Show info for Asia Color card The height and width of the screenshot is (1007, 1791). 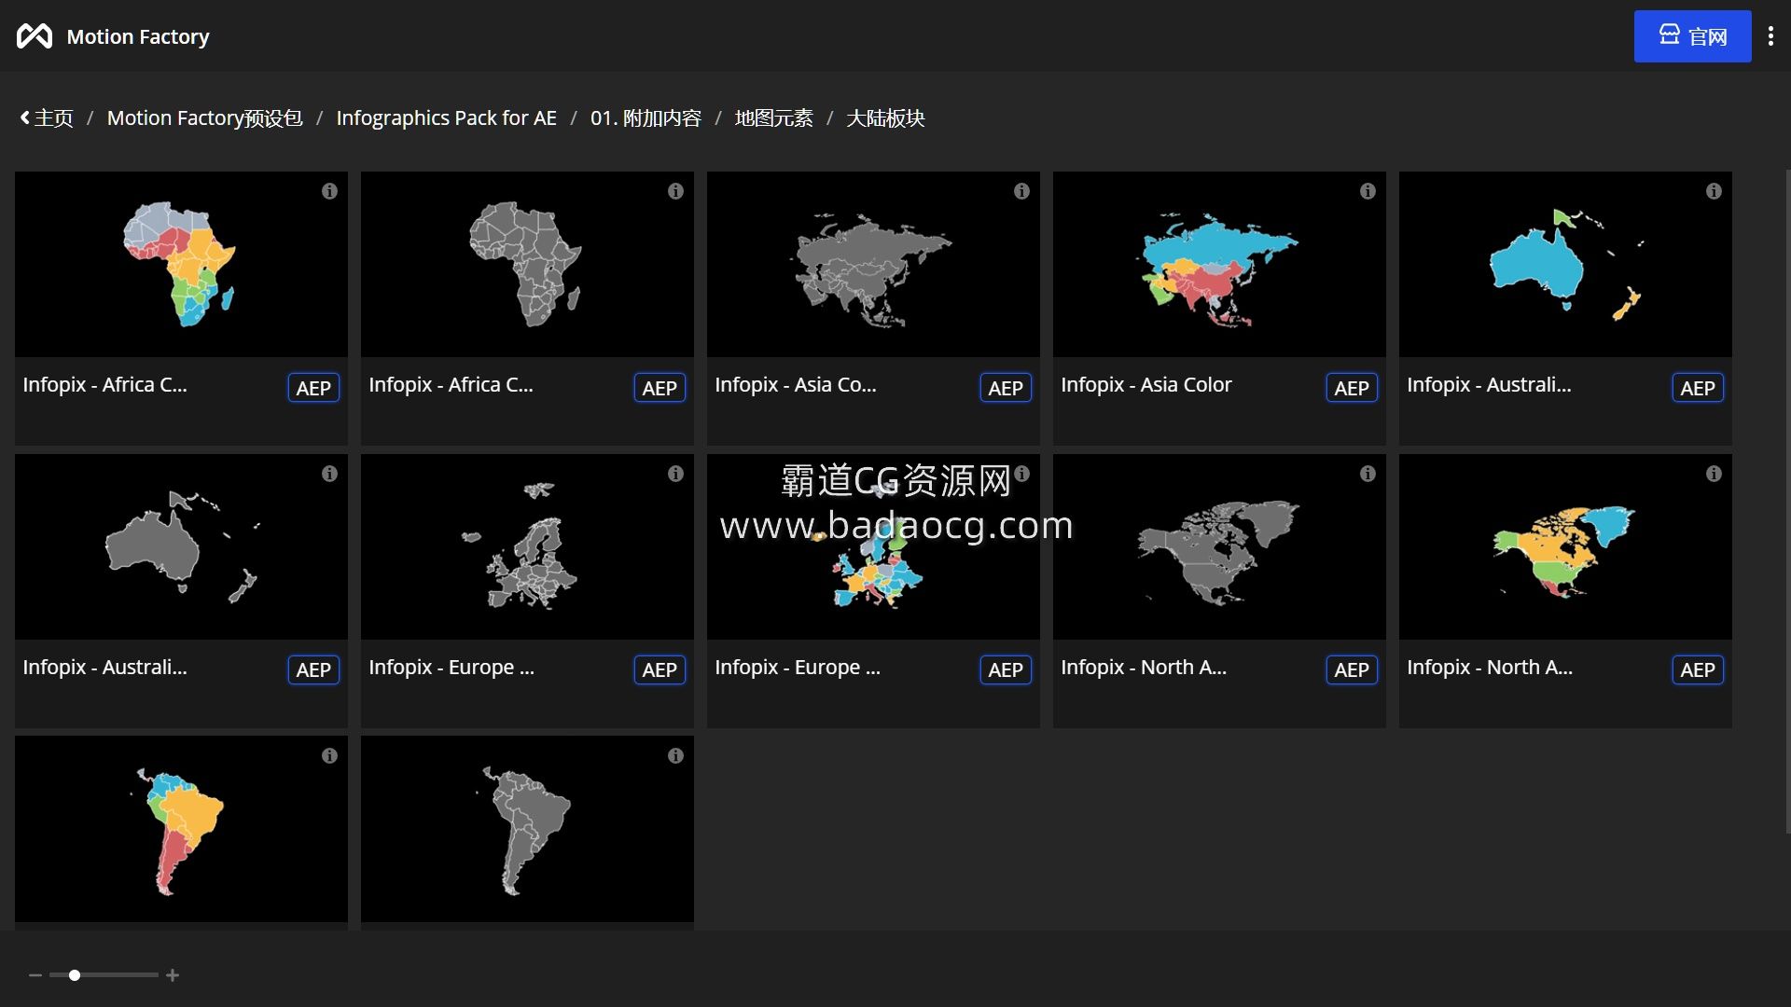pos(1368,191)
